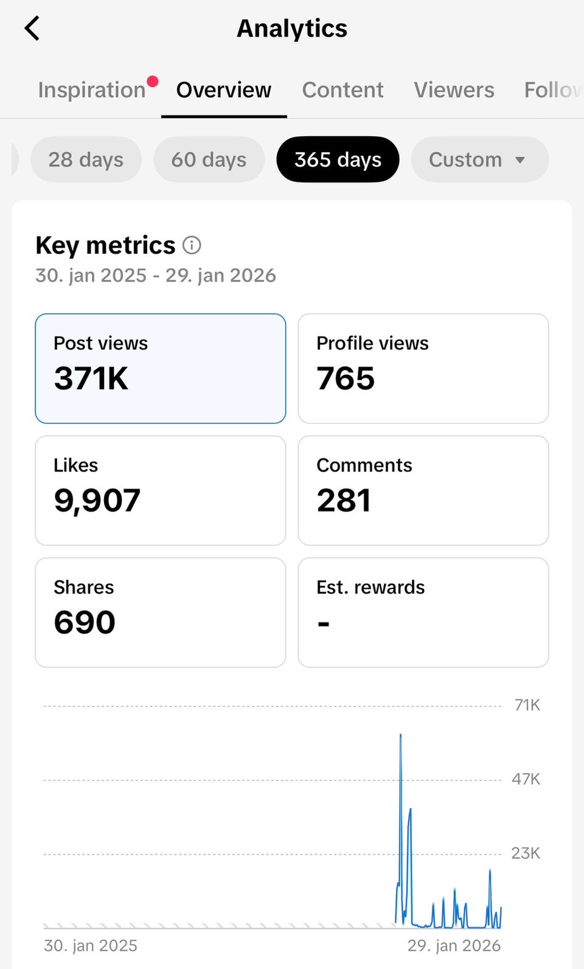Select the 28 days range
584x969 pixels.
pyautogui.click(x=86, y=159)
